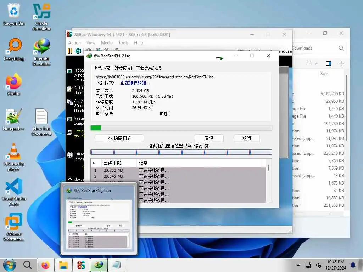Click the green download progress bar
The width and height of the screenshot is (363, 272).
[x=181, y=128]
